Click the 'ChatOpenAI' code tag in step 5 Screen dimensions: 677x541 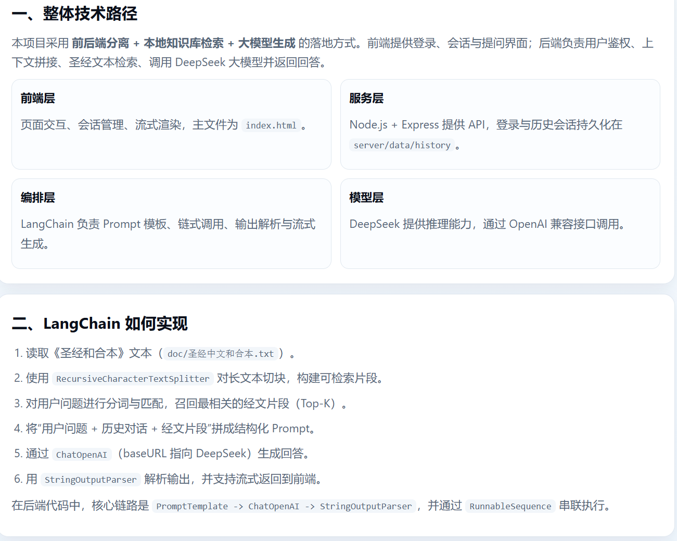point(82,455)
